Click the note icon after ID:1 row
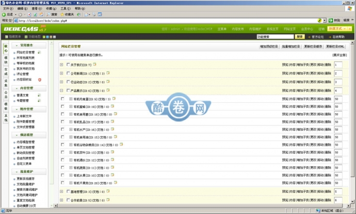The image size is (356, 214). click(x=108, y=73)
